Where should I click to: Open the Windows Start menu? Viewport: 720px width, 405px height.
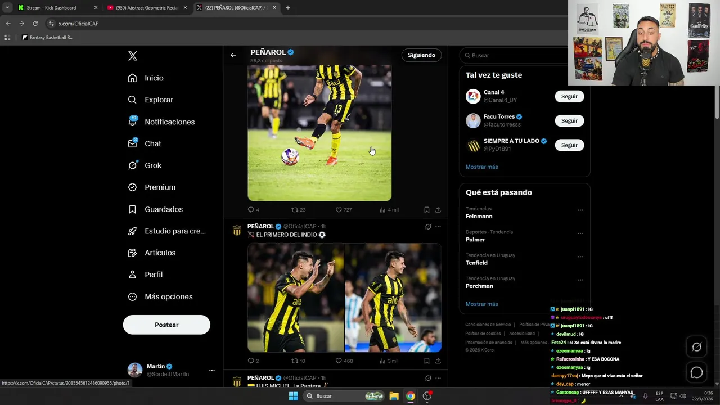coord(293,396)
